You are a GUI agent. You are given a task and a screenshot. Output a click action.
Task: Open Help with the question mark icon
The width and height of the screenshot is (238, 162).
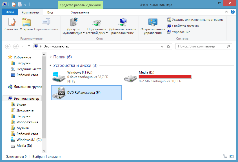pyautogui.click(x=233, y=12)
